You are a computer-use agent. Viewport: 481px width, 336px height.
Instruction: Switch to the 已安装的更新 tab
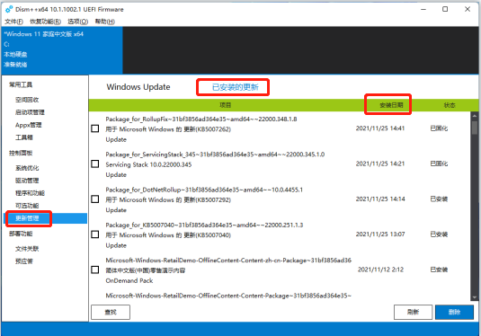[236, 87]
